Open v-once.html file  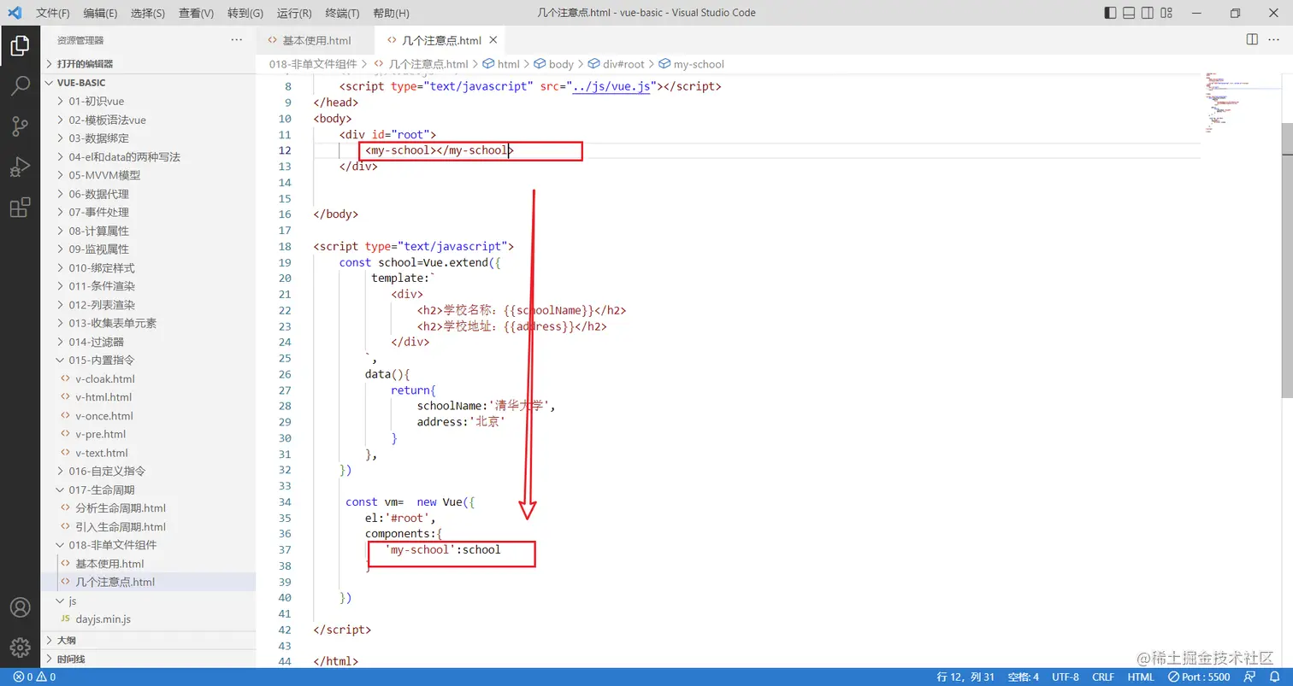point(149,416)
